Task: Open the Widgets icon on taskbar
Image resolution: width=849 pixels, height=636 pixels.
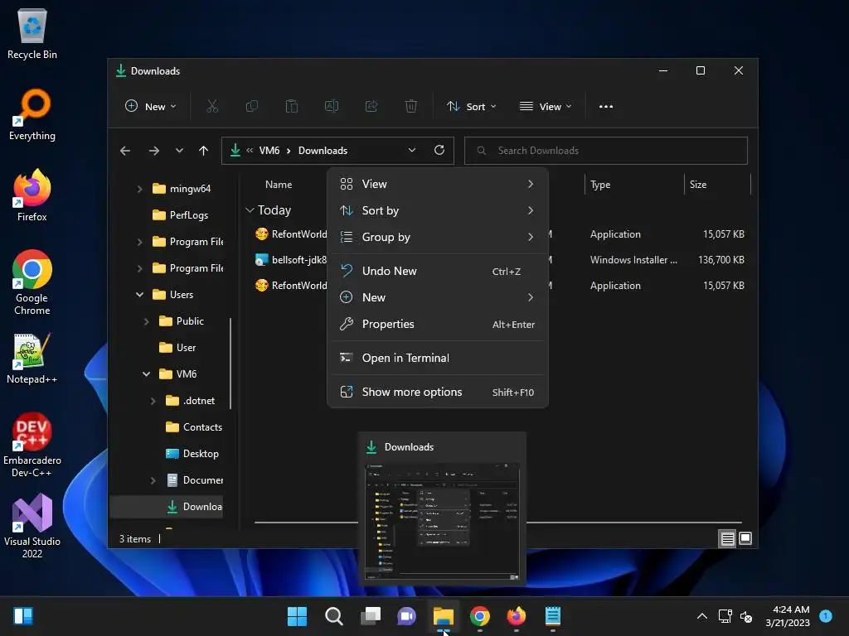Action: pyautogui.click(x=23, y=616)
